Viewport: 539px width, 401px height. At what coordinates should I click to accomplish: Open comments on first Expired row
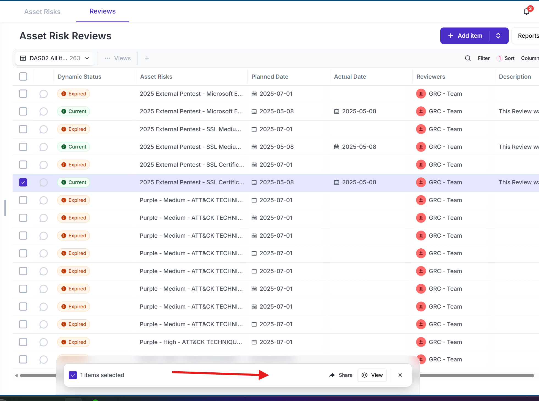click(x=43, y=94)
